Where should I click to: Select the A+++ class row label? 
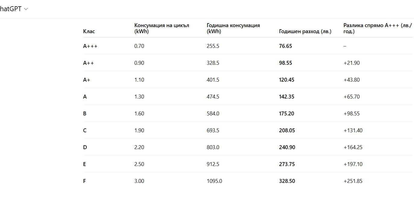point(90,46)
